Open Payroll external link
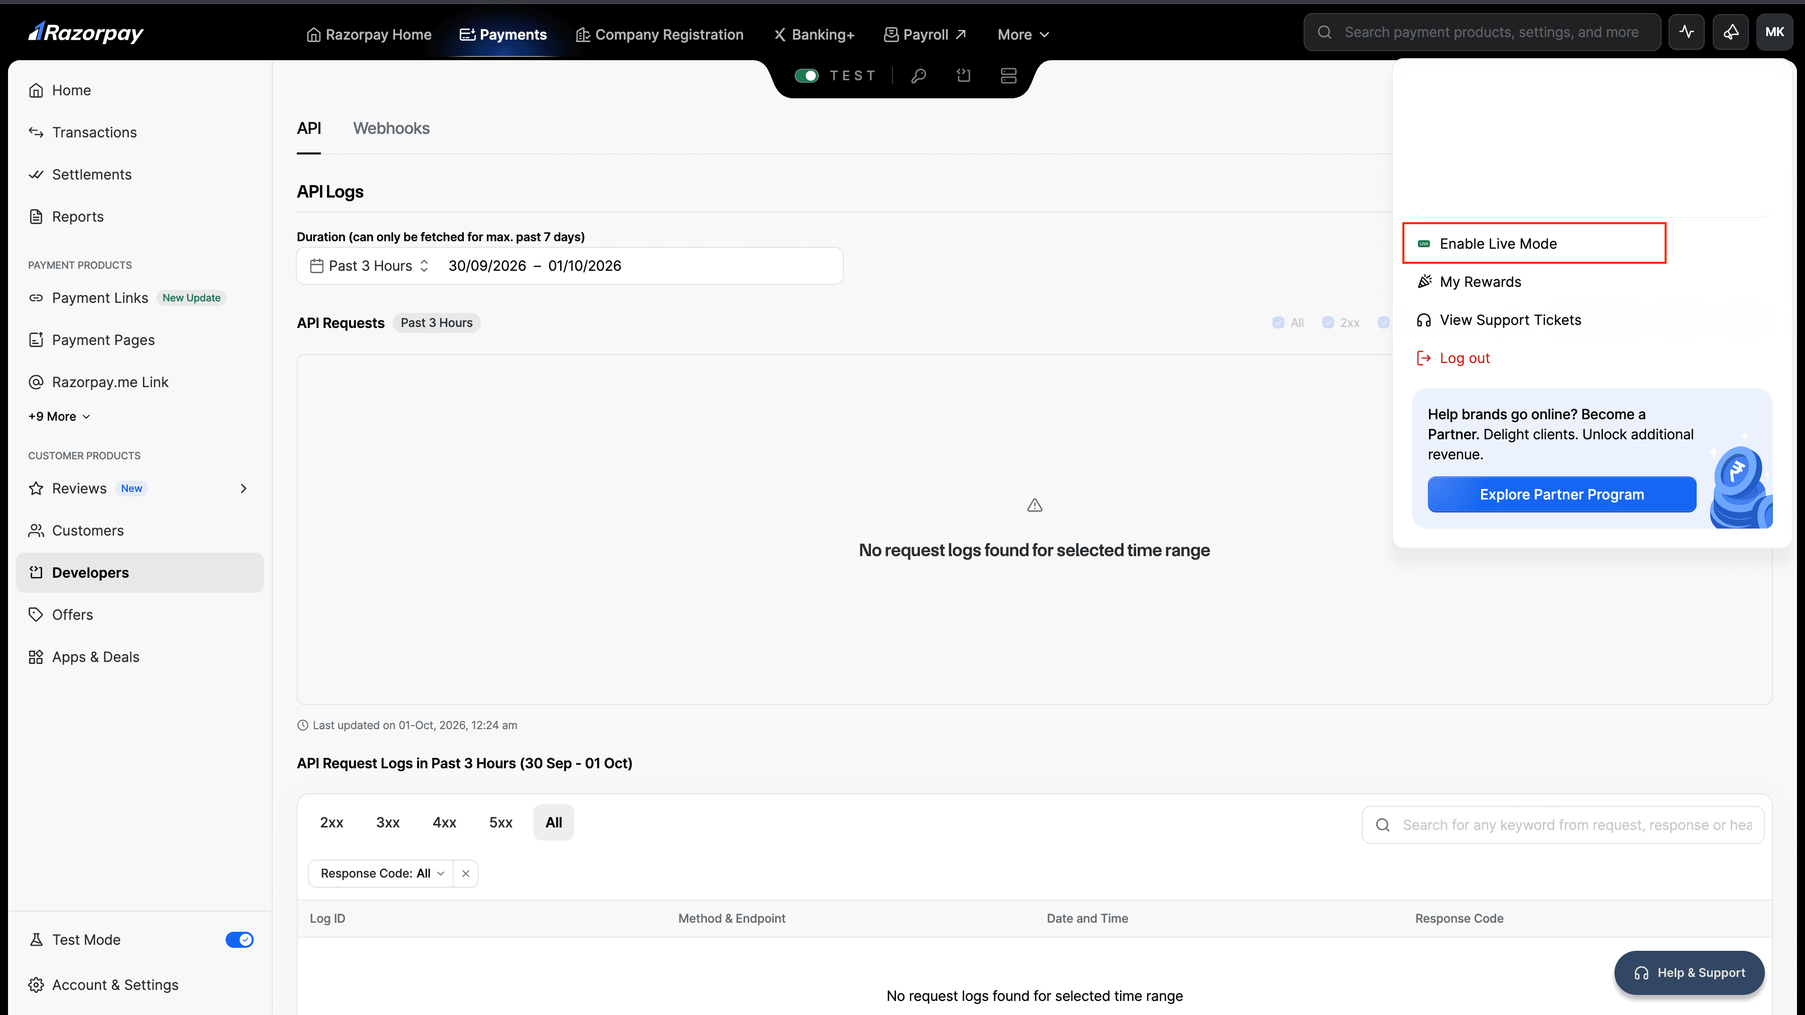The width and height of the screenshot is (1805, 1015). click(x=925, y=34)
